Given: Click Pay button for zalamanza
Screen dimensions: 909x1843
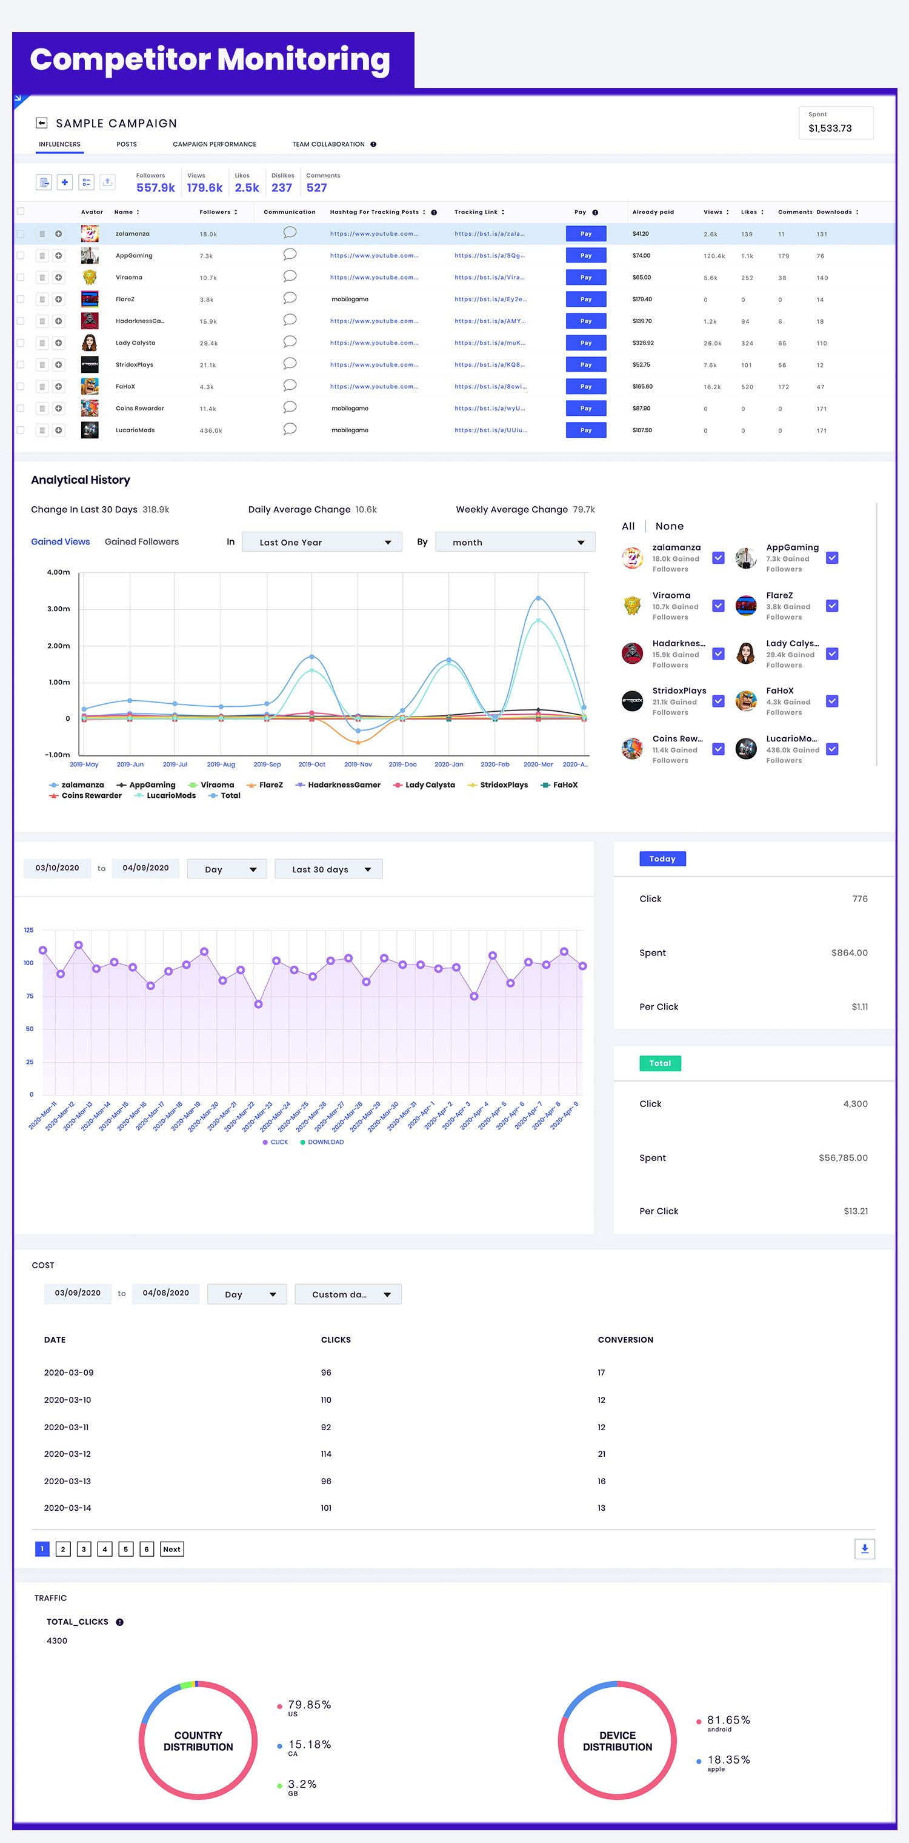Looking at the screenshot, I should pyautogui.click(x=586, y=234).
